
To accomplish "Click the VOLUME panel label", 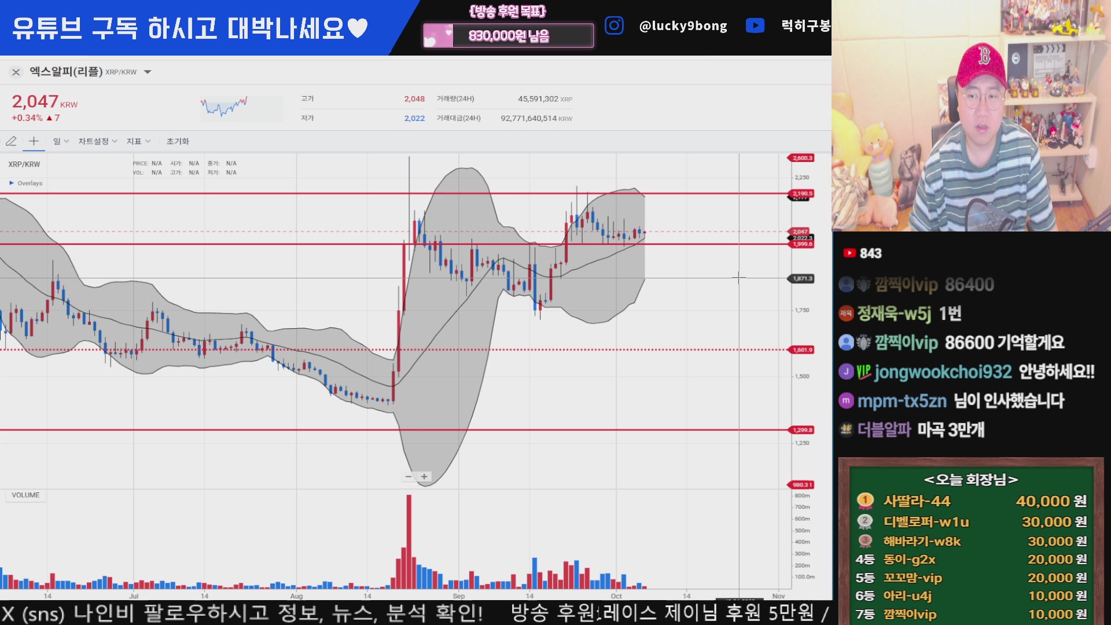I will pos(25,495).
